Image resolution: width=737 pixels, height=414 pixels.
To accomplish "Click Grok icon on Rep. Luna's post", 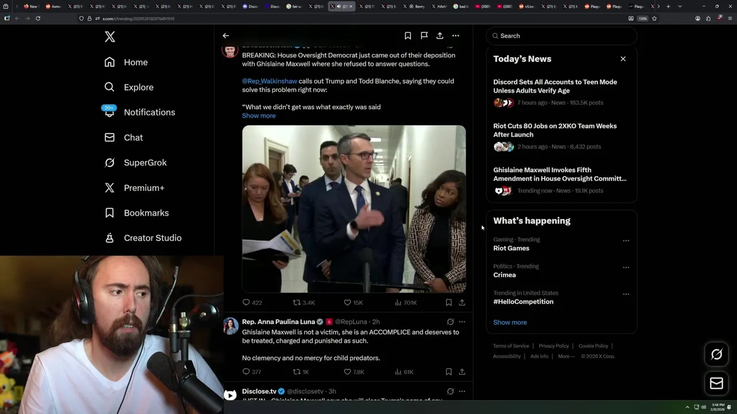I will tap(450, 322).
